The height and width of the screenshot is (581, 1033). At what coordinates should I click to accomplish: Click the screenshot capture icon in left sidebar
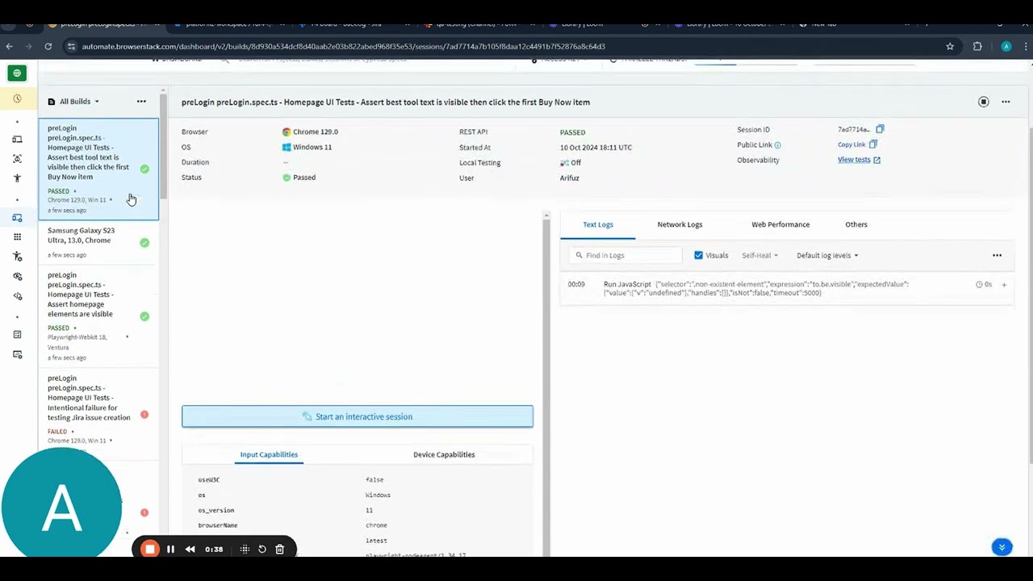point(17,159)
